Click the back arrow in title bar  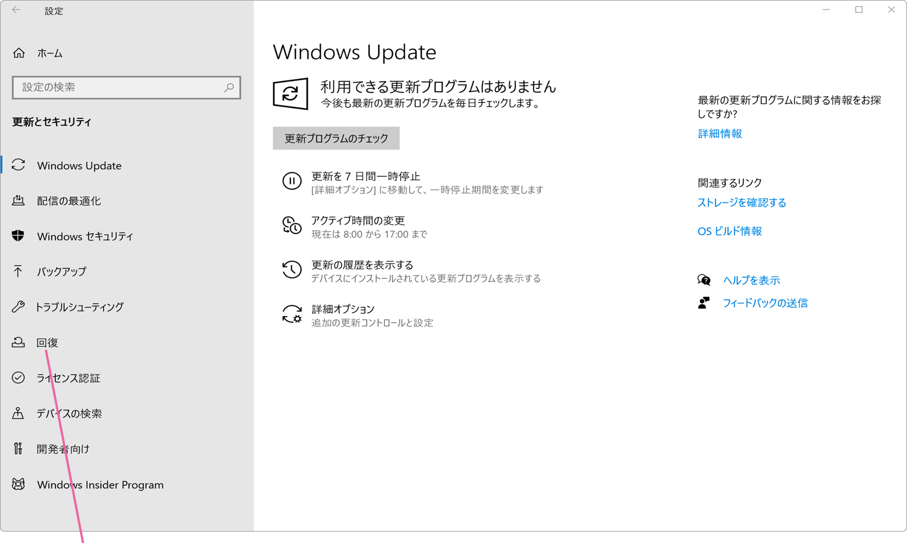coord(16,10)
